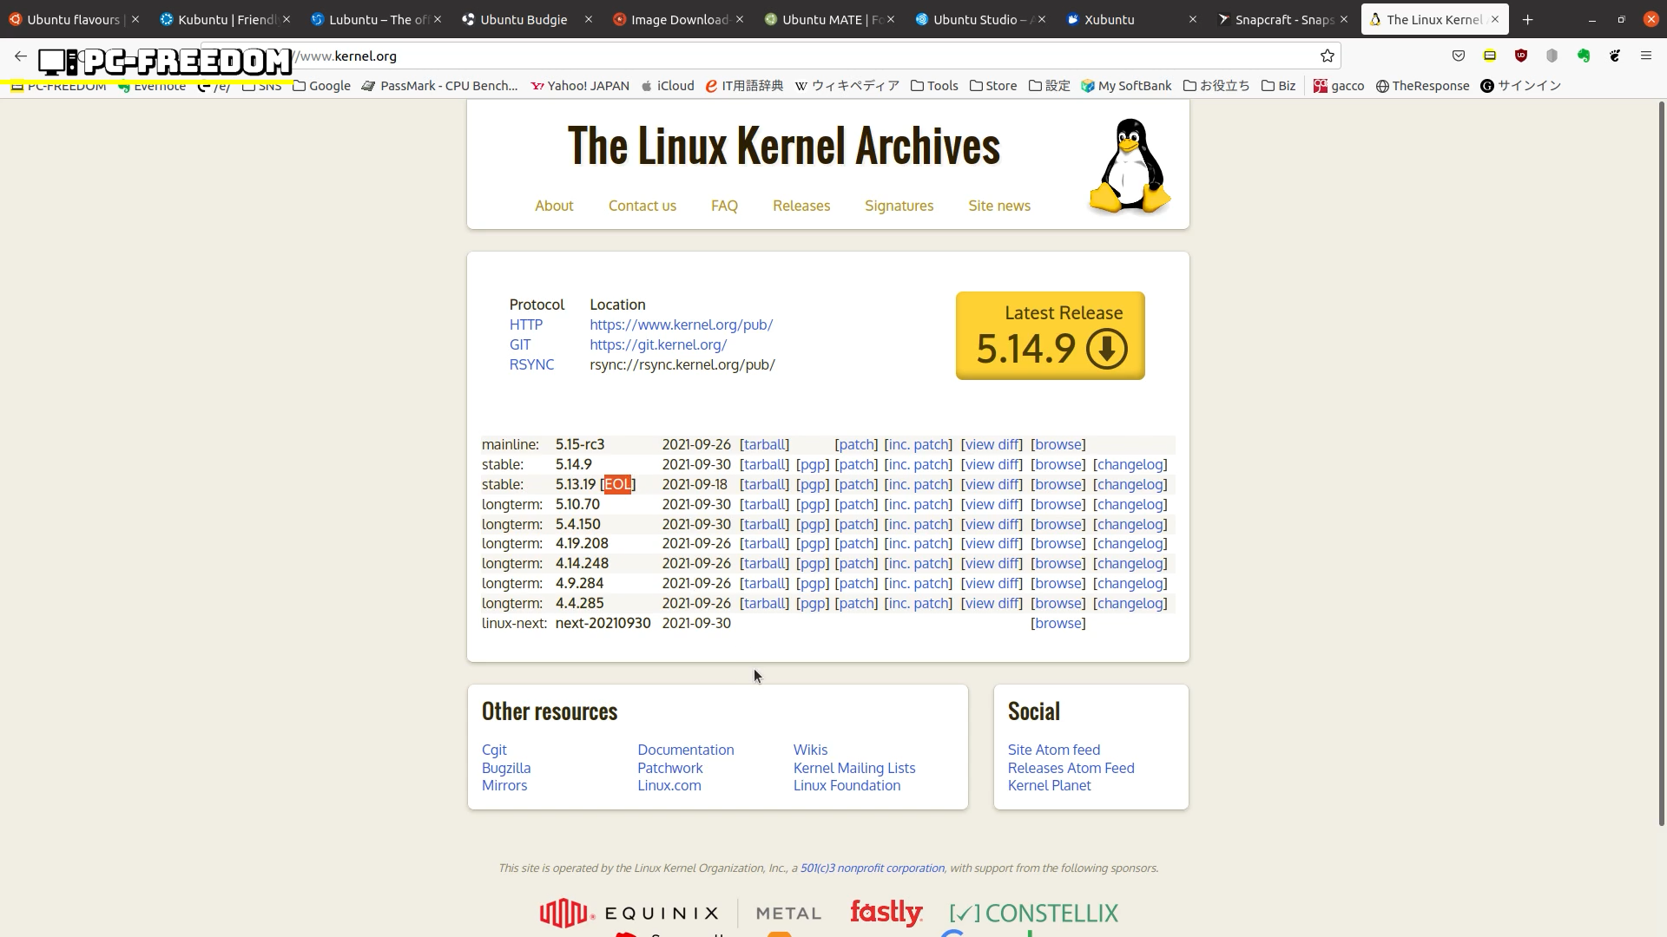Open a new tab with plus button
The height and width of the screenshot is (937, 1667).
[1528, 19]
